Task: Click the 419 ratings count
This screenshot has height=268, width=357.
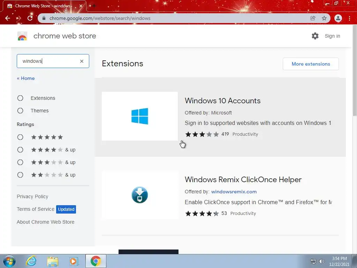Action: (x=225, y=134)
